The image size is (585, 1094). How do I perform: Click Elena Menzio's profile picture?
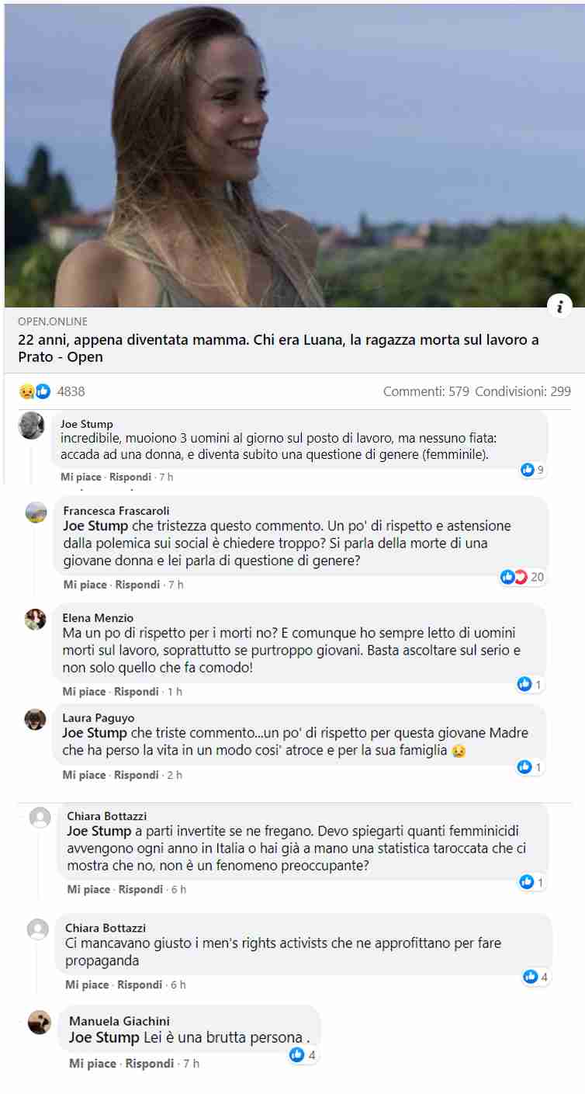pos(35,620)
